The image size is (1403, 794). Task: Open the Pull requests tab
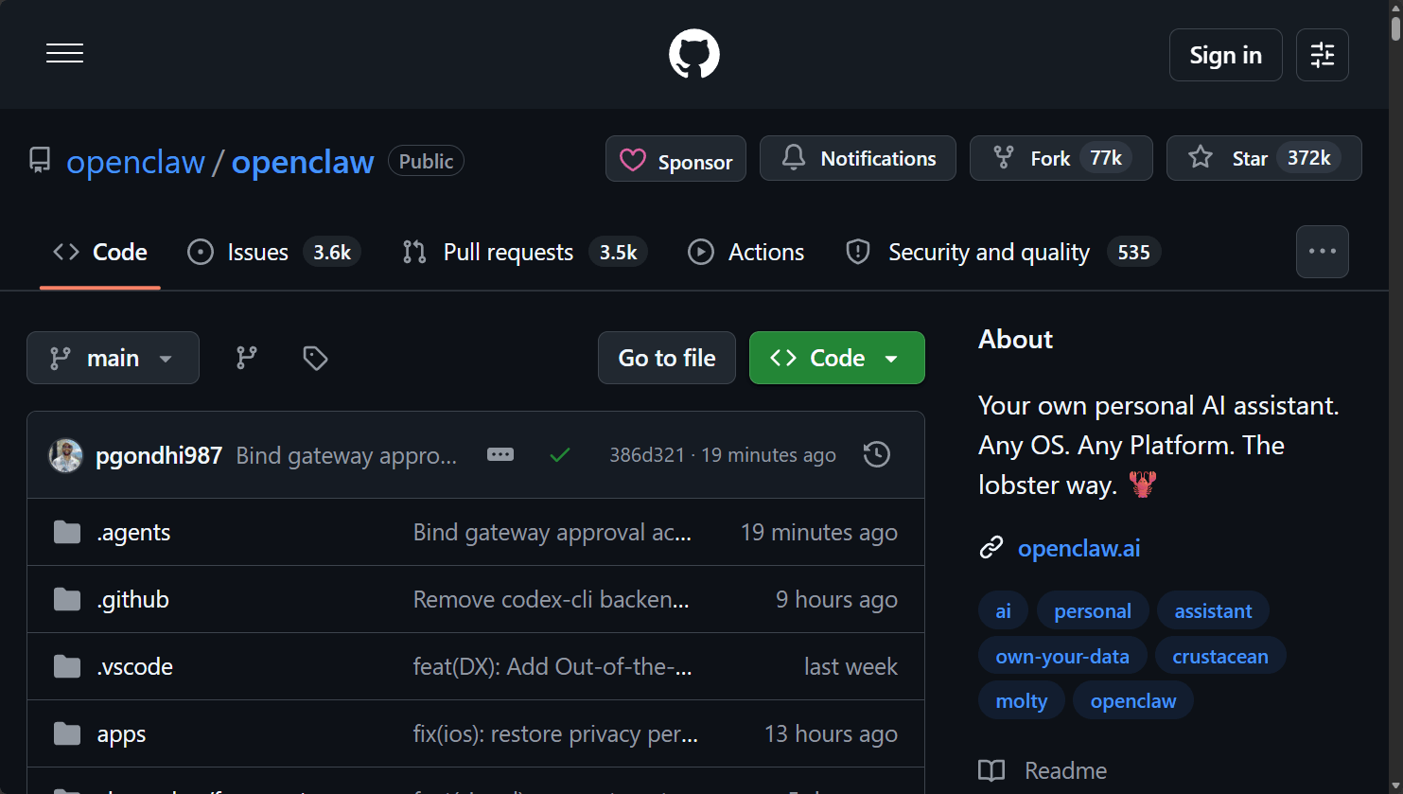(524, 252)
